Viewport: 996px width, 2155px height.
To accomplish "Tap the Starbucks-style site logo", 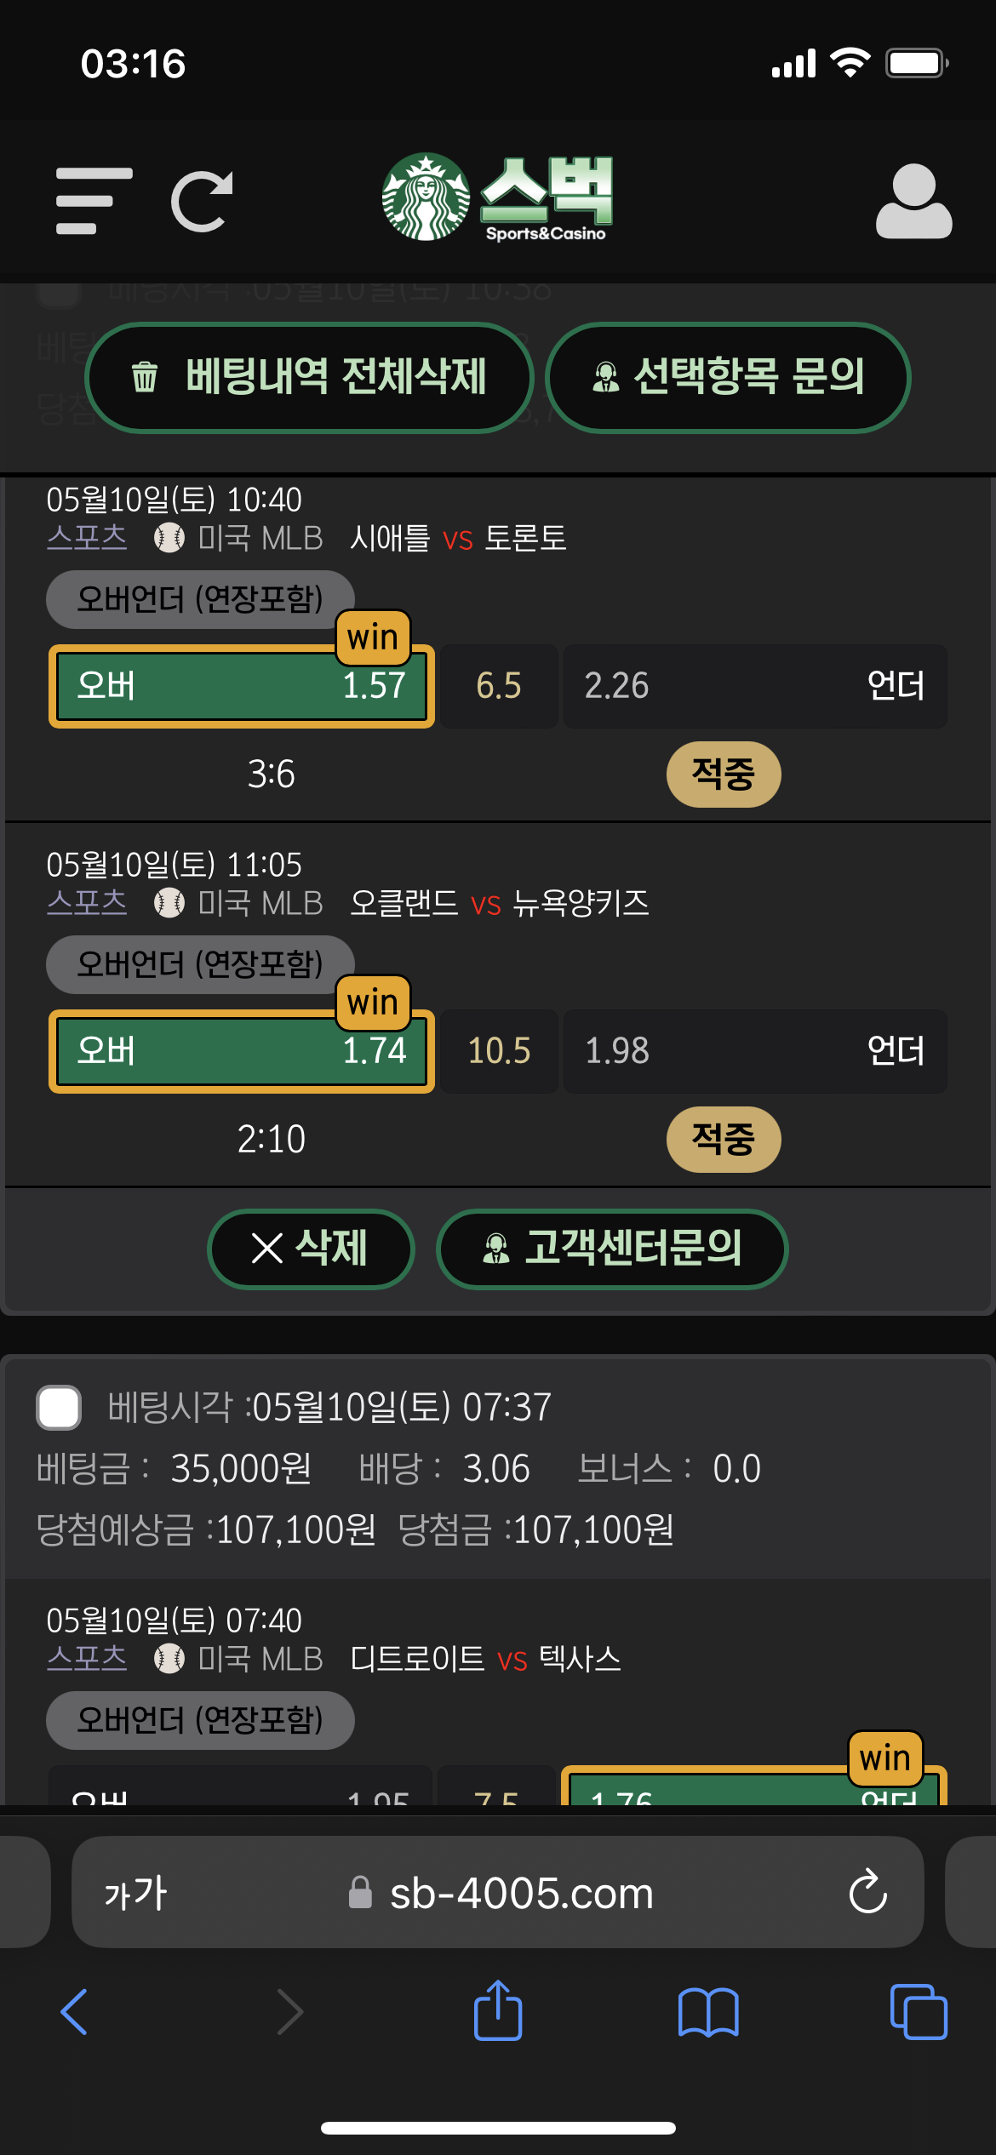I will 497,197.
